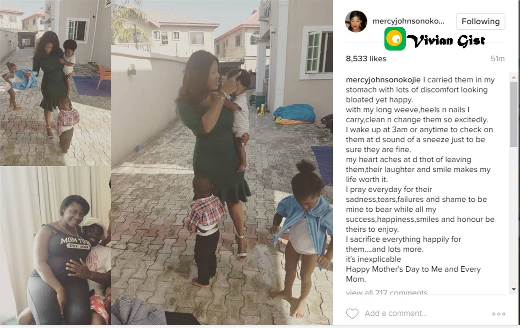Click the Add a comment field

[395, 313]
